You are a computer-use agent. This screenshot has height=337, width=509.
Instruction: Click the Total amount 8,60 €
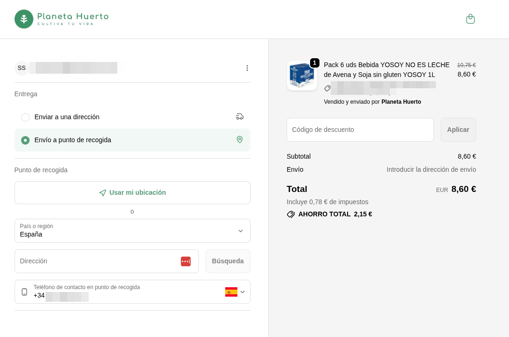(463, 189)
